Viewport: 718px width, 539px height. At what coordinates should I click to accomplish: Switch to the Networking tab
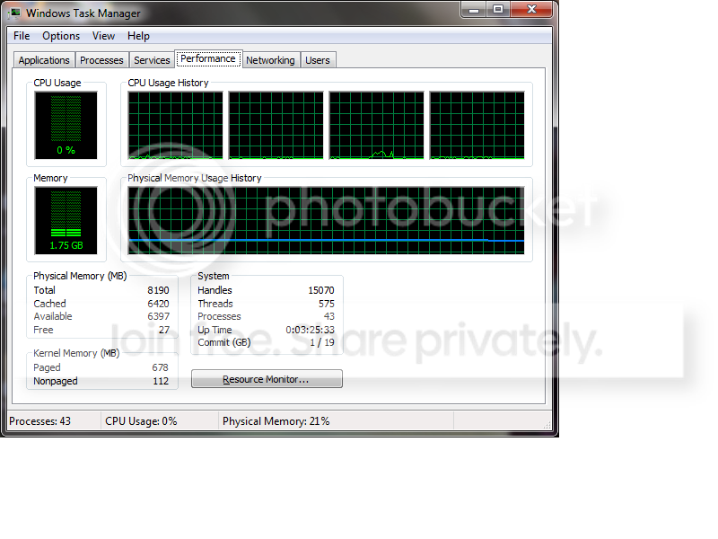270,60
